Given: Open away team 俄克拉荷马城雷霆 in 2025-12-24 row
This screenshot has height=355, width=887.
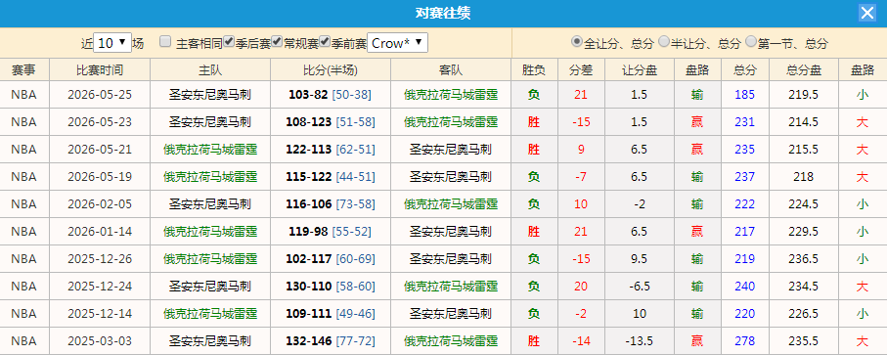Looking at the screenshot, I should pyautogui.click(x=451, y=287).
